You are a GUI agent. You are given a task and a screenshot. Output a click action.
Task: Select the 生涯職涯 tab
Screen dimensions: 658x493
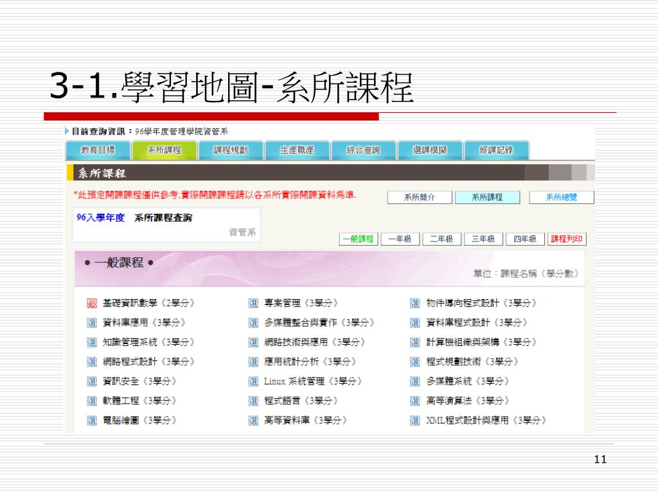pos(297,150)
